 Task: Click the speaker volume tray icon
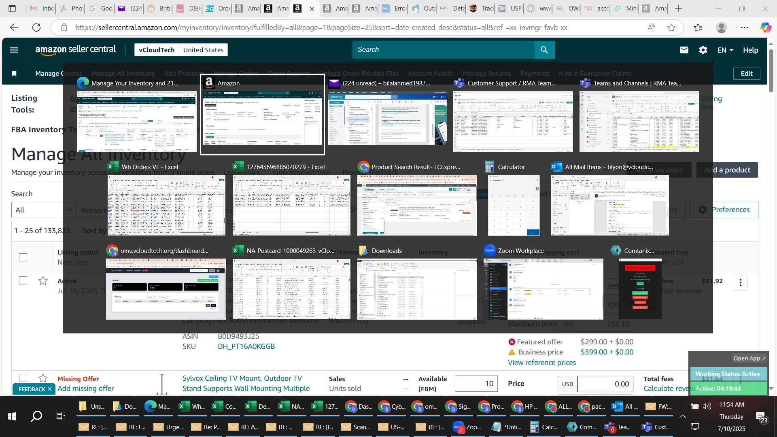(x=707, y=406)
